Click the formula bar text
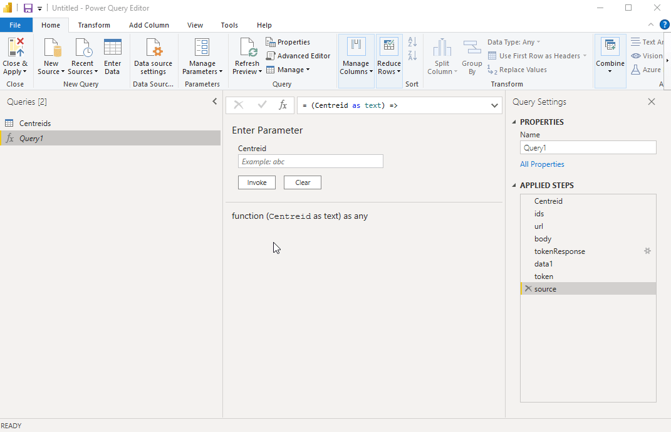Image resolution: width=671 pixels, height=432 pixels. coord(350,105)
